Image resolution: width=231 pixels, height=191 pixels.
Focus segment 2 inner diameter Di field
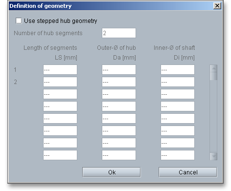178,82
